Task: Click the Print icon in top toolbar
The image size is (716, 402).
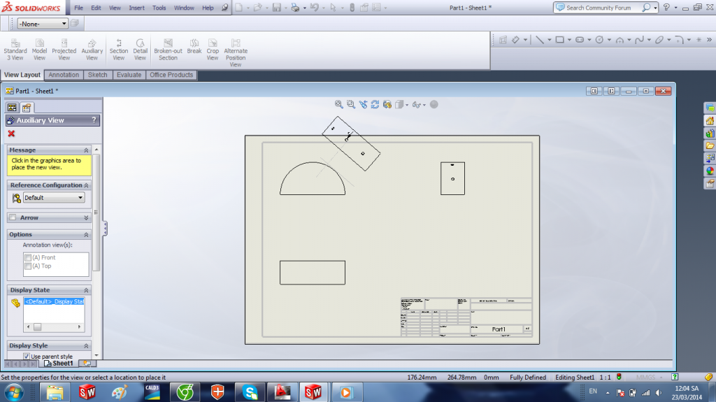Action: [295, 7]
